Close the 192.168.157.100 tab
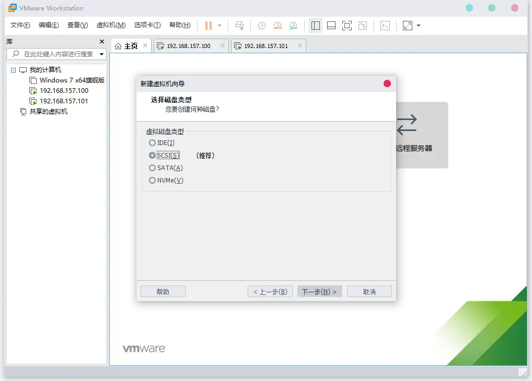This screenshot has width=532, height=381. coord(223,45)
